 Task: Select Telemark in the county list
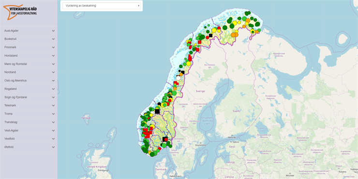29,105
